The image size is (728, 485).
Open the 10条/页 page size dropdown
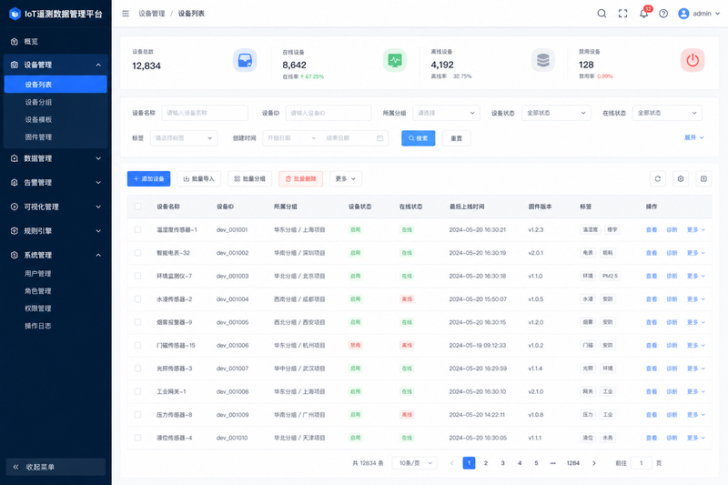coord(415,463)
